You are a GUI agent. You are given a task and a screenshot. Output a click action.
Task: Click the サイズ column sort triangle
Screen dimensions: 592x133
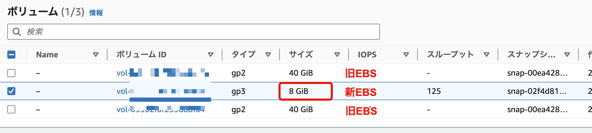[x=337, y=55]
